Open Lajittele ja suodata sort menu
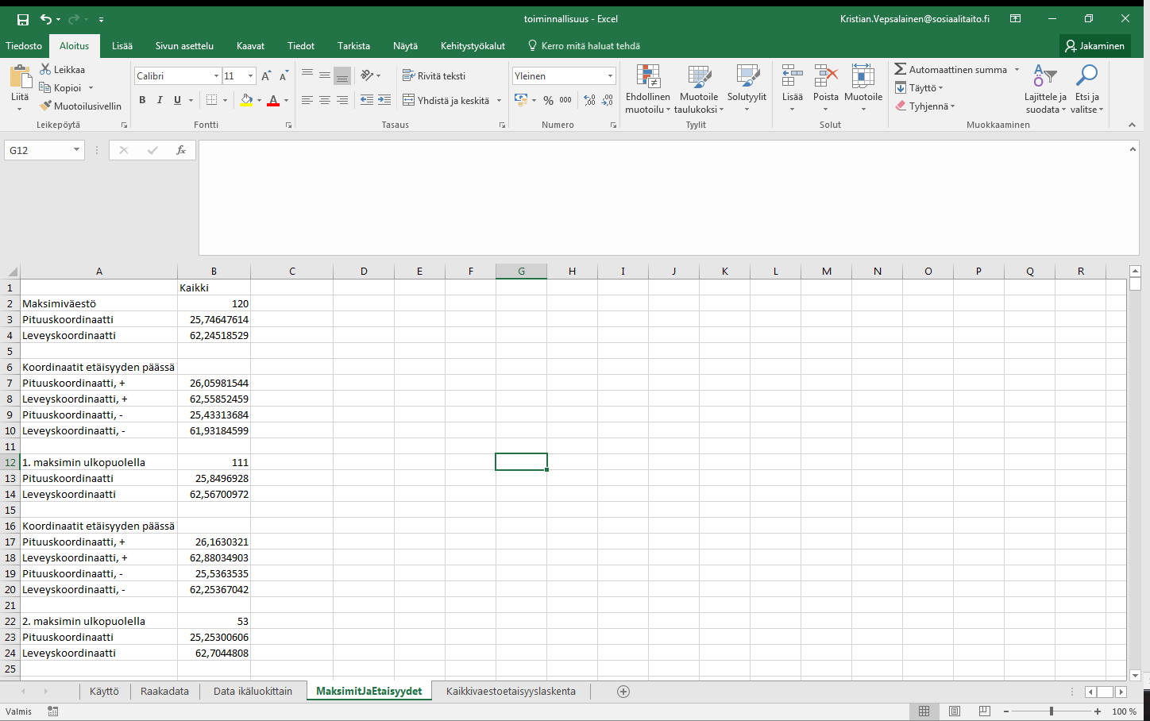The height and width of the screenshot is (721, 1150). (1045, 89)
